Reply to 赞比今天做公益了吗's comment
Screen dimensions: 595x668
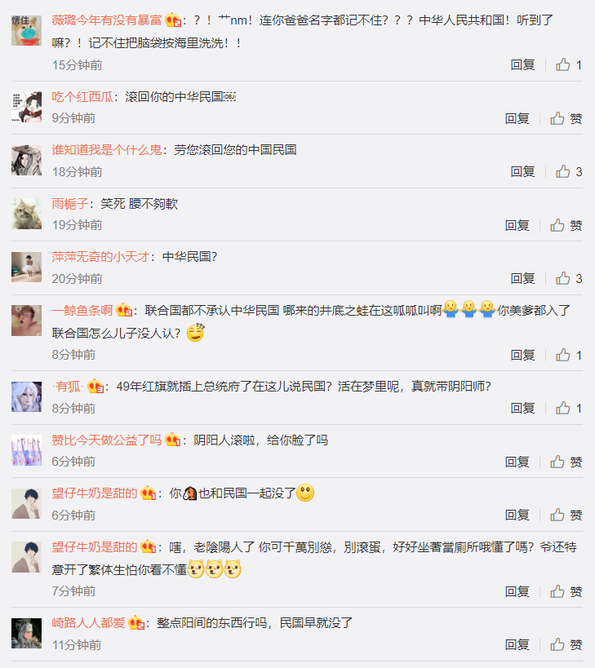(x=517, y=462)
